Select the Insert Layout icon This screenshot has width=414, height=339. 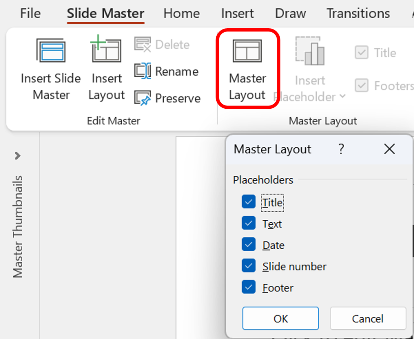(x=106, y=51)
